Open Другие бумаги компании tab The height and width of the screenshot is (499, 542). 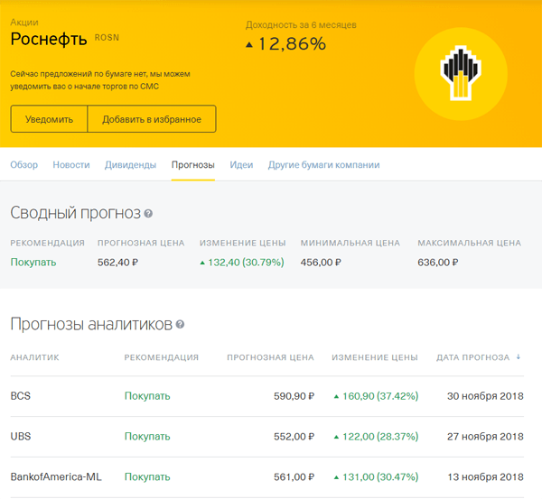pyautogui.click(x=324, y=165)
